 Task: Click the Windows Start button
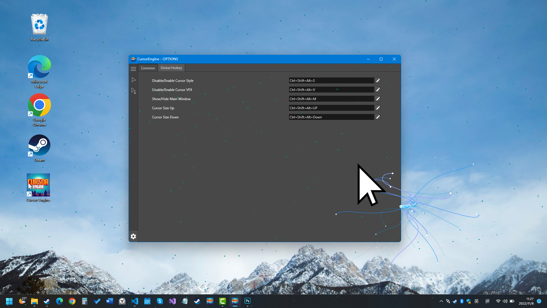(9, 301)
